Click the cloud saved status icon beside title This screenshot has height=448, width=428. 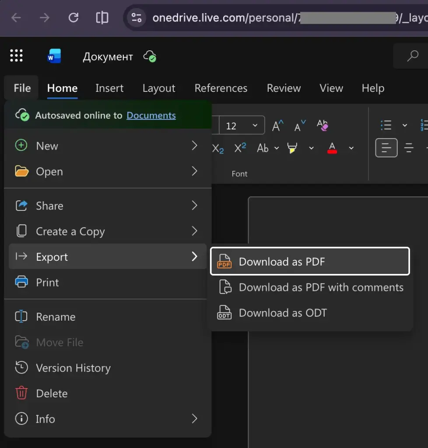(150, 56)
